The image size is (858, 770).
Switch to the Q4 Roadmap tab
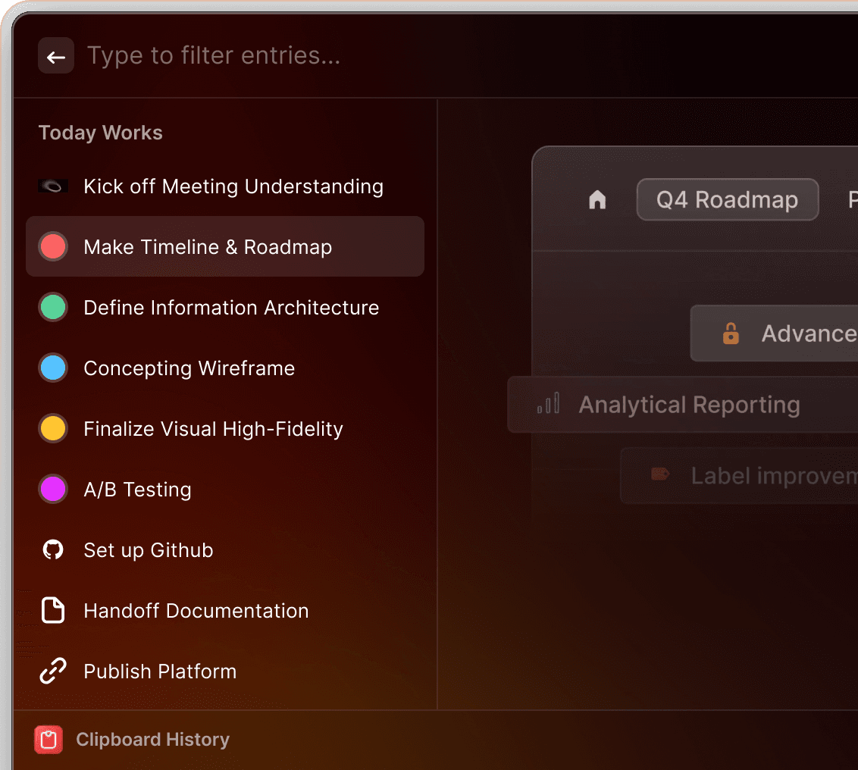pos(727,200)
